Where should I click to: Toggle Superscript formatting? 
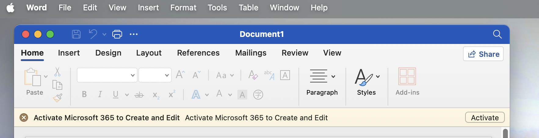tap(172, 94)
